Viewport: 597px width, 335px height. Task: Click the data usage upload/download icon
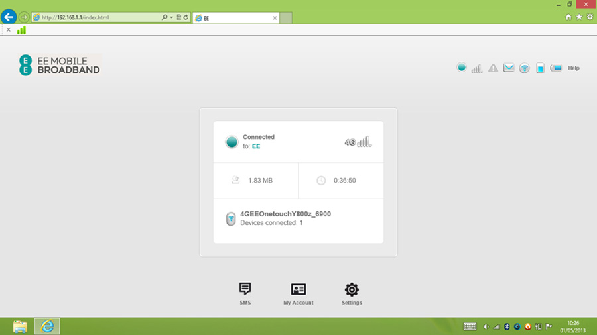[235, 180]
